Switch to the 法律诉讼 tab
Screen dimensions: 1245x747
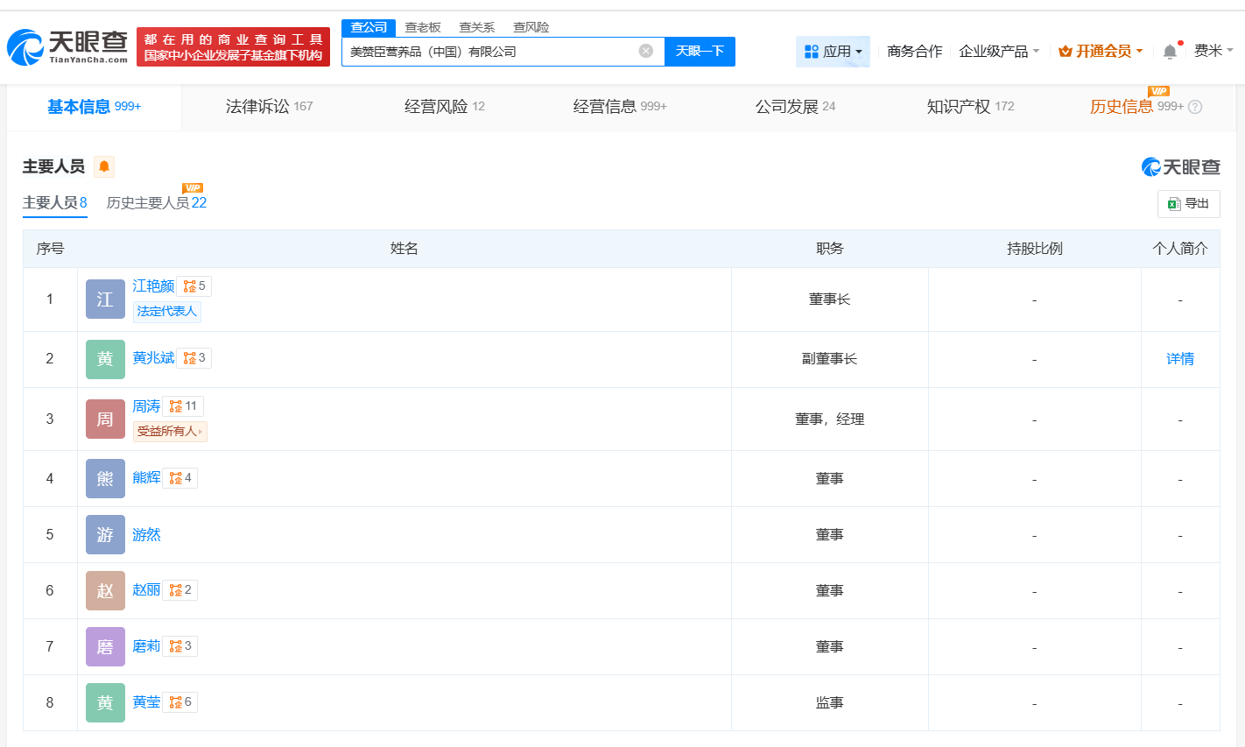(x=269, y=107)
